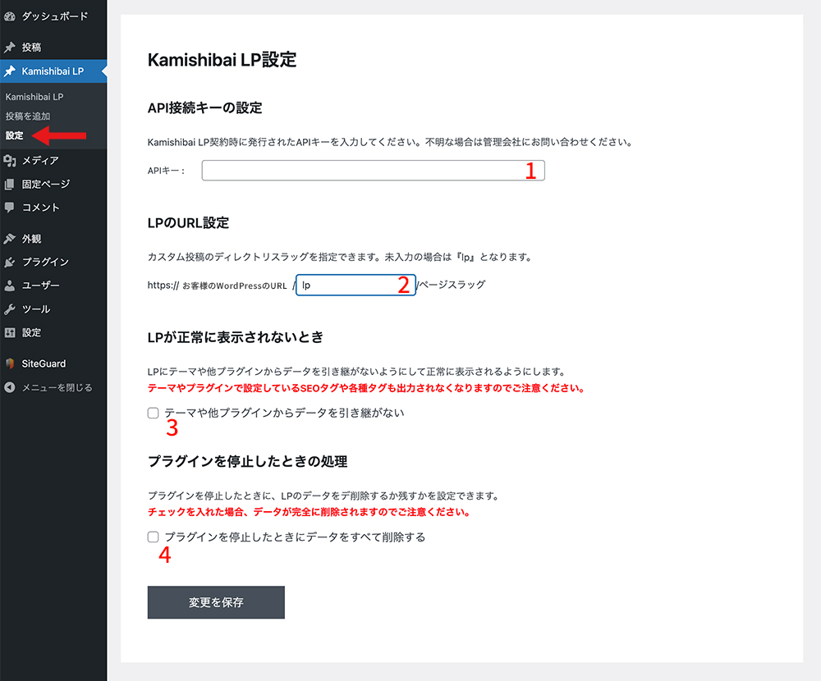
Task: Click the Dashboard gauge icon
Action: coord(9,16)
